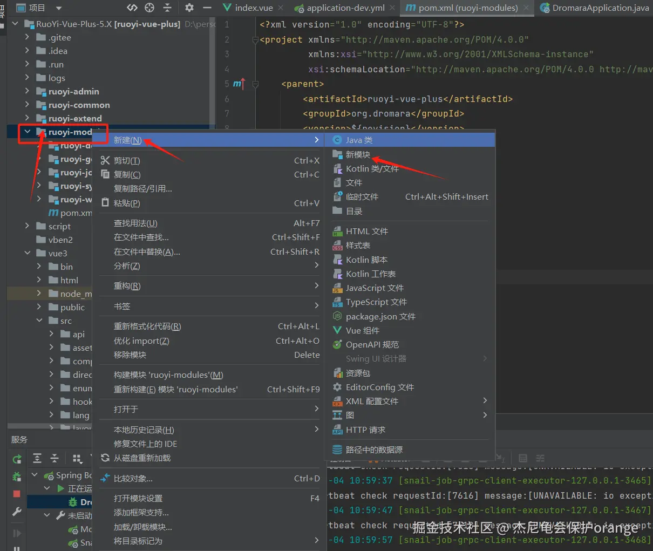This screenshot has height=551, width=653.
Task: Click the wrench icon in Services sidebar
Action: tap(17, 512)
